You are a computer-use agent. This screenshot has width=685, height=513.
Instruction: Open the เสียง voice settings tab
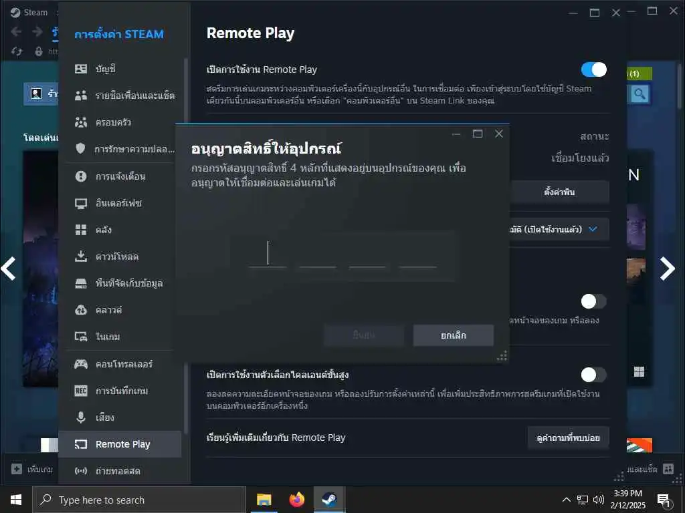coord(120,417)
